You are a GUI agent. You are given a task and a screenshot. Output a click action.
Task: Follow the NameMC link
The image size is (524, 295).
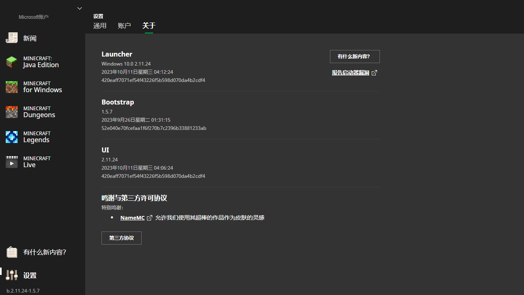coord(132,218)
